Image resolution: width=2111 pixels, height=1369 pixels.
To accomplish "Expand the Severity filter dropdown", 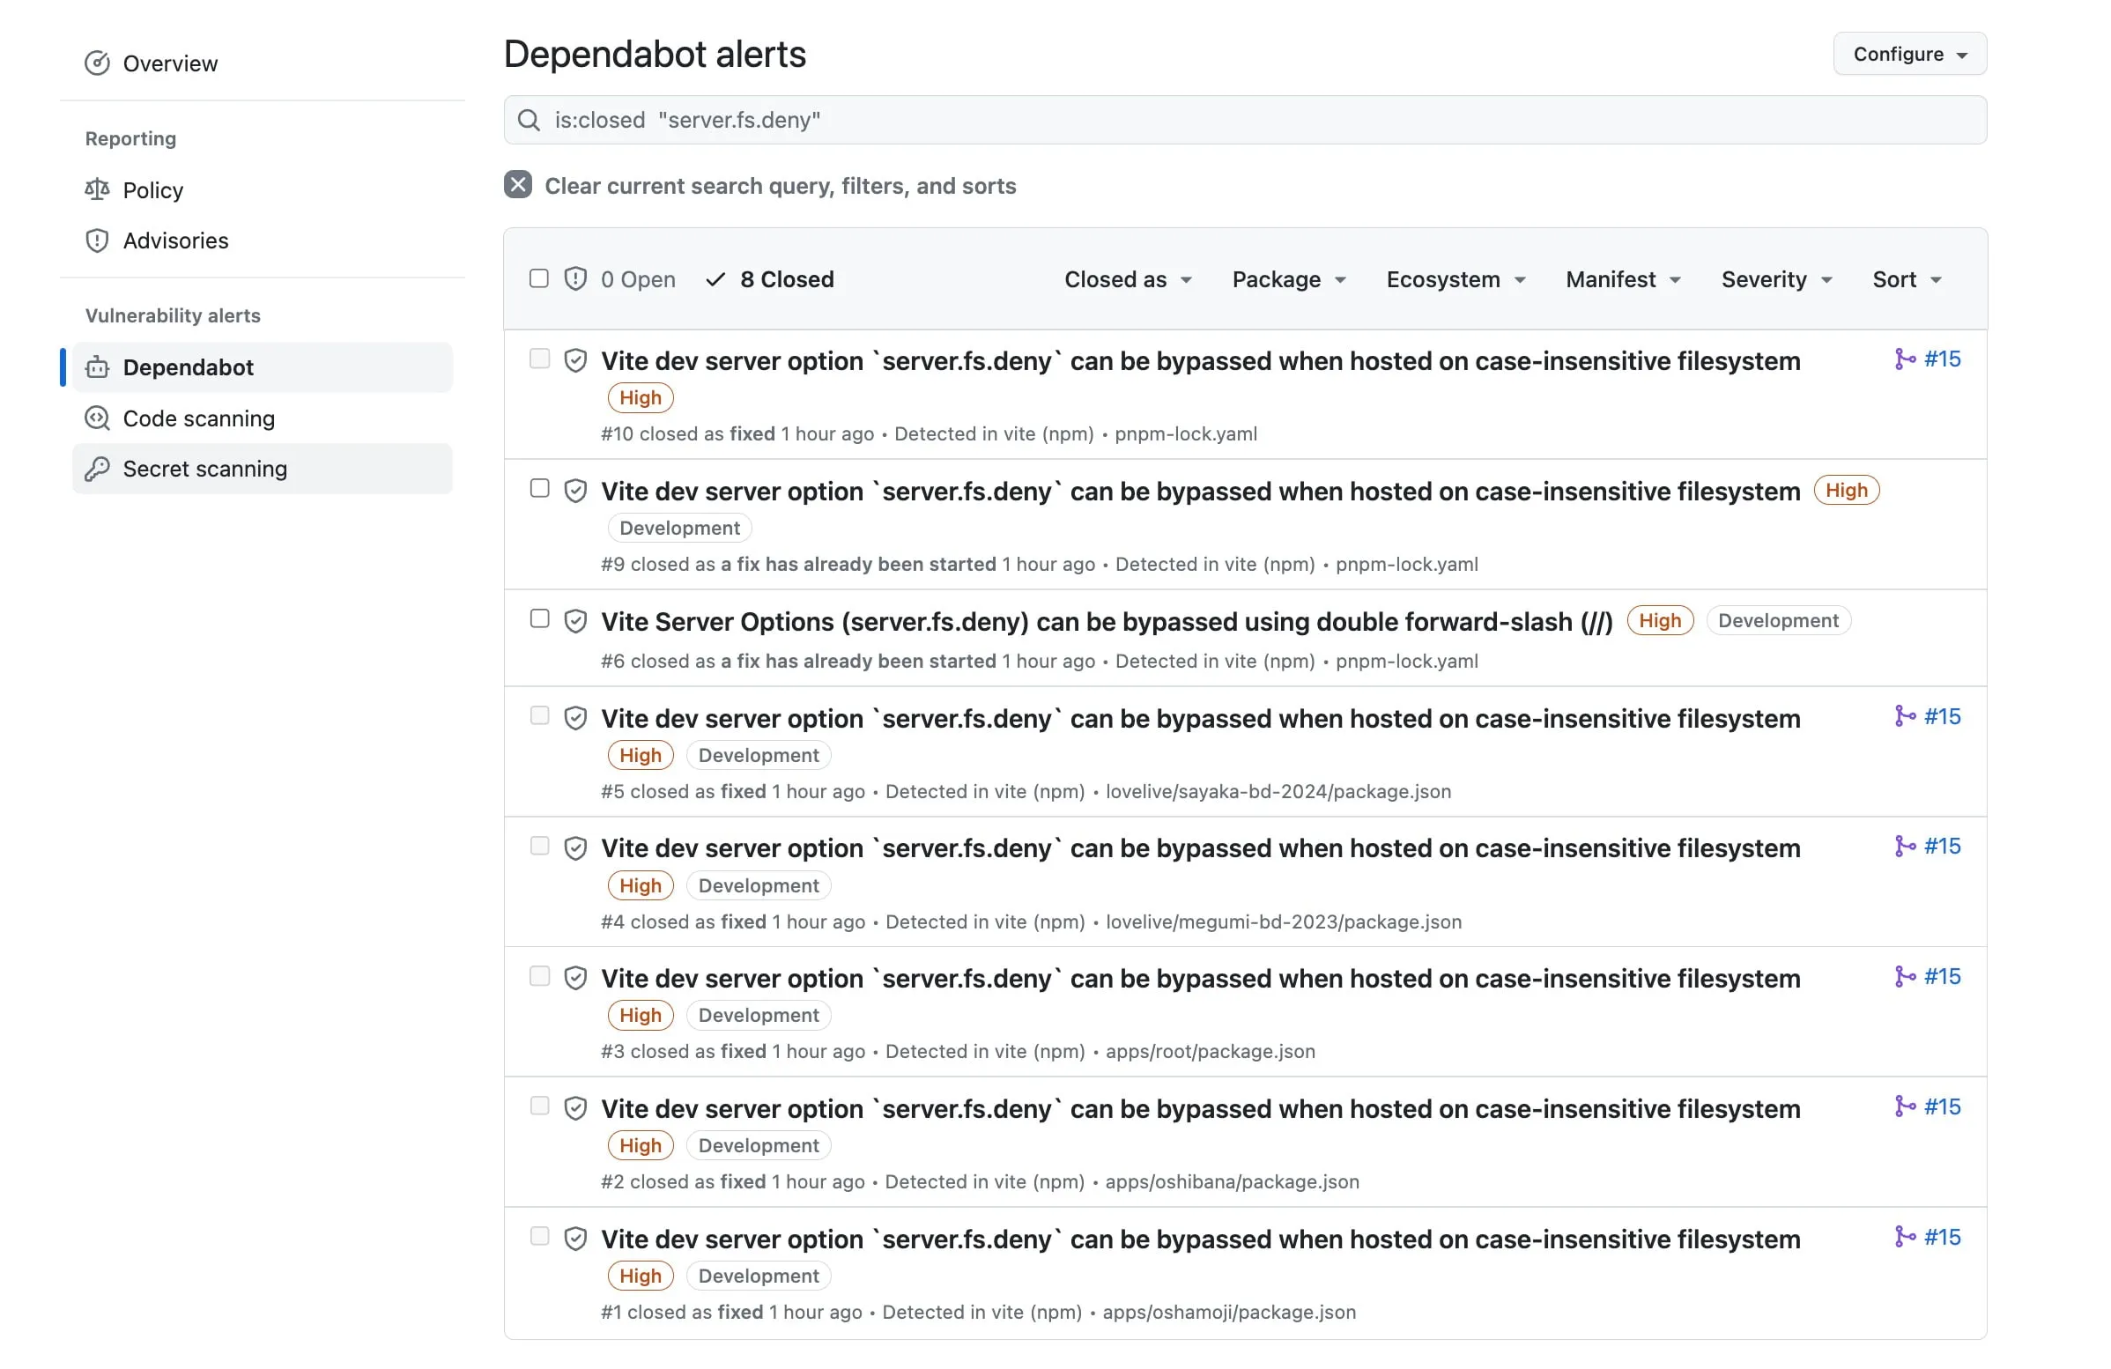I will coord(1775,279).
